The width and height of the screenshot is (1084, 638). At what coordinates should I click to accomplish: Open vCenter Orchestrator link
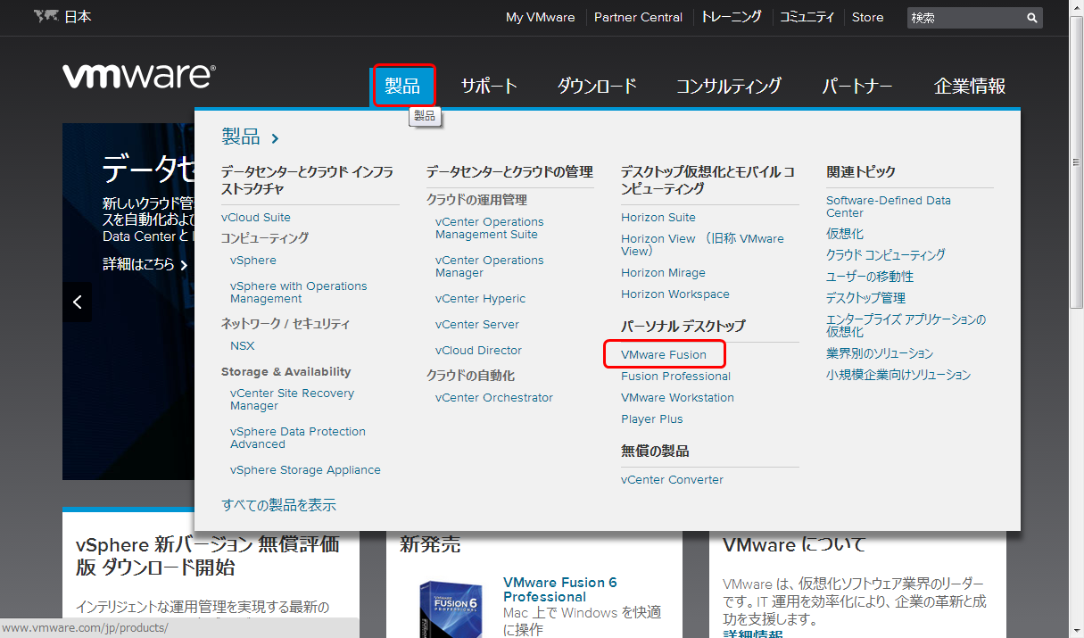tap(494, 398)
